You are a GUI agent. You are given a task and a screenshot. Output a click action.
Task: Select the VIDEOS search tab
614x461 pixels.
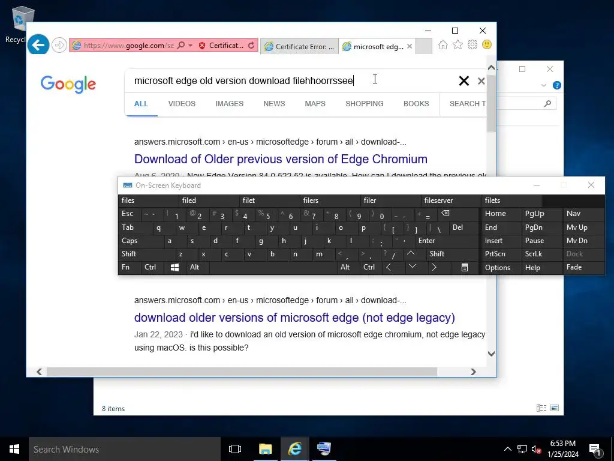pos(182,103)
